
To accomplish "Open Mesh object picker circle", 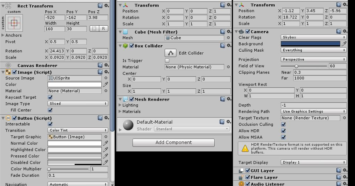I will (229, 38).
